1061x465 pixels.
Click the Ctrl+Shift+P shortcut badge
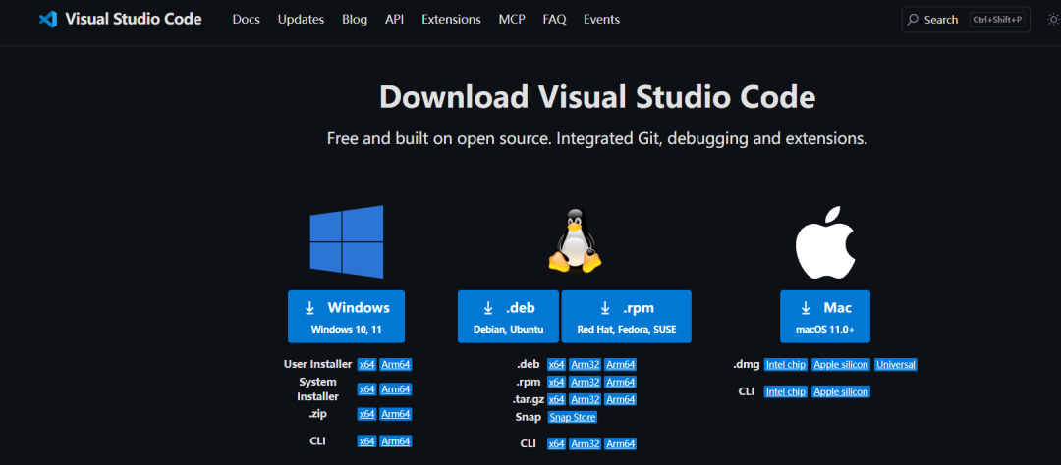pos(997,20)
